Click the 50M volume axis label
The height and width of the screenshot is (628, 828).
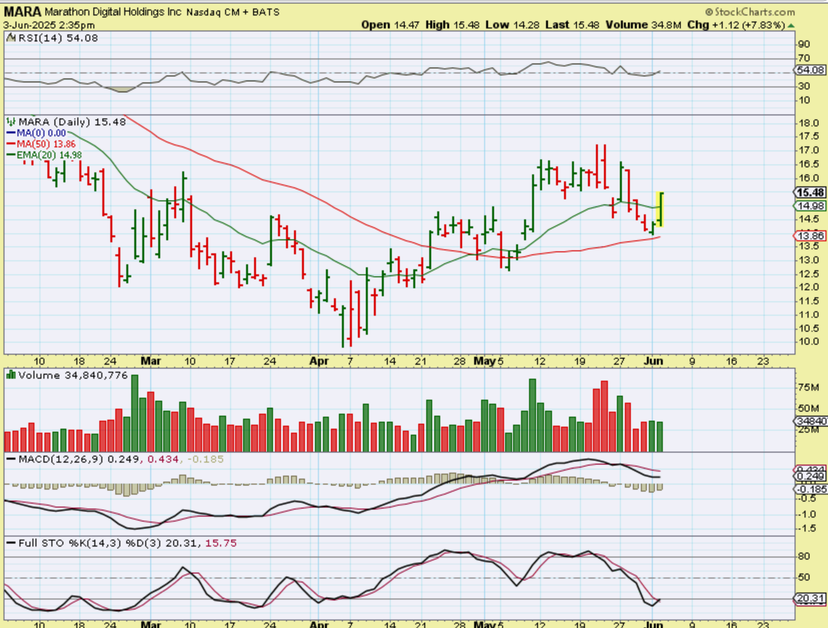809,408
